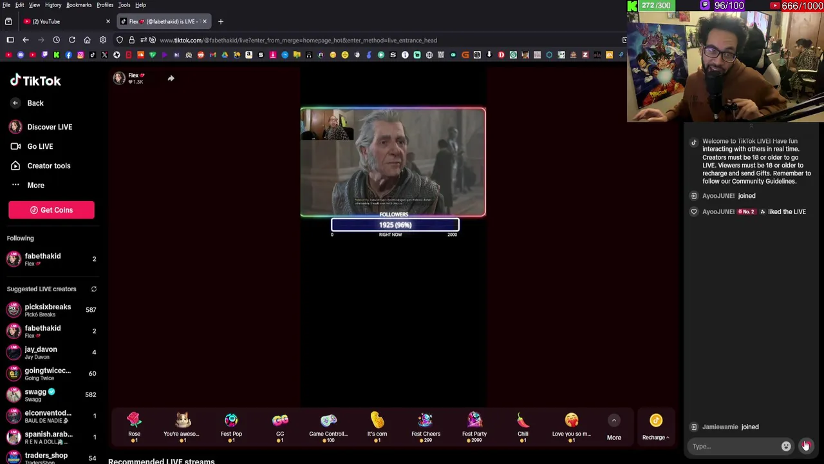Open Creator tools
The width and height of the screenshot is (824, 464).
pyautogui.click(x=40, y=166)
